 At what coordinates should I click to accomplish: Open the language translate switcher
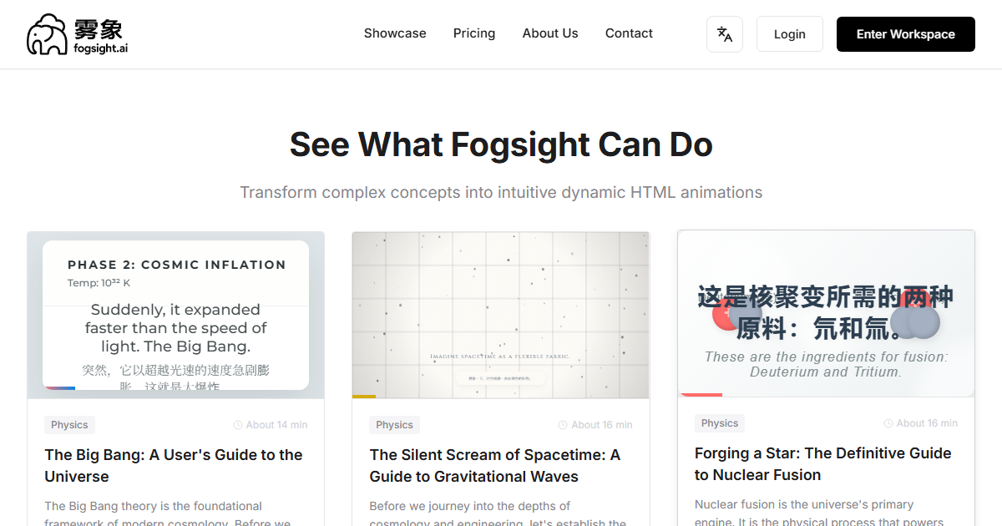click(x=725, y=34)
